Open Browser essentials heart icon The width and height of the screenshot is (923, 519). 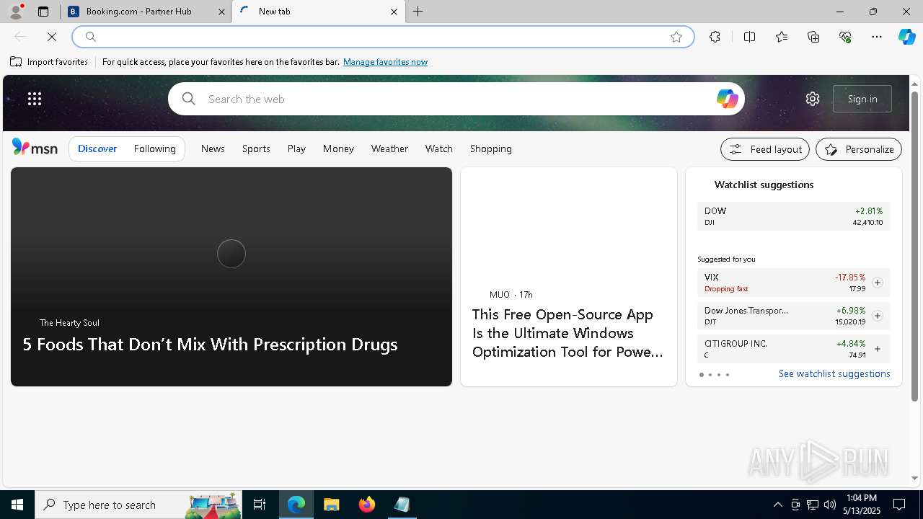coord(845,37)
